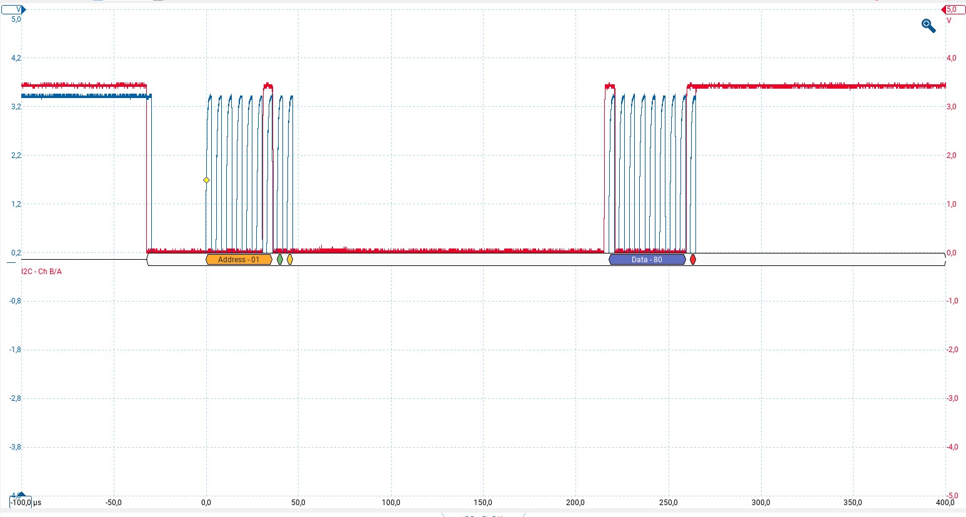966x517 pixels.
Task: Click the 250,0 time axis label
Action: point(668,503)
